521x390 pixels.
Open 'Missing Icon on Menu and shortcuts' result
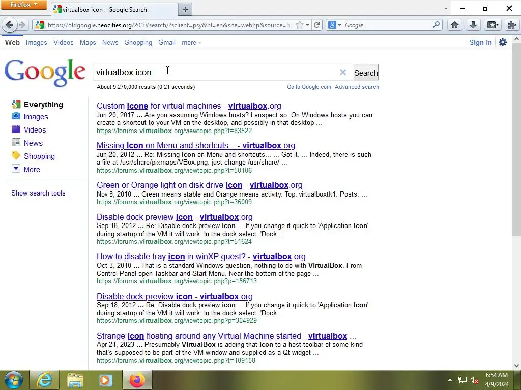tap(196, 145)
